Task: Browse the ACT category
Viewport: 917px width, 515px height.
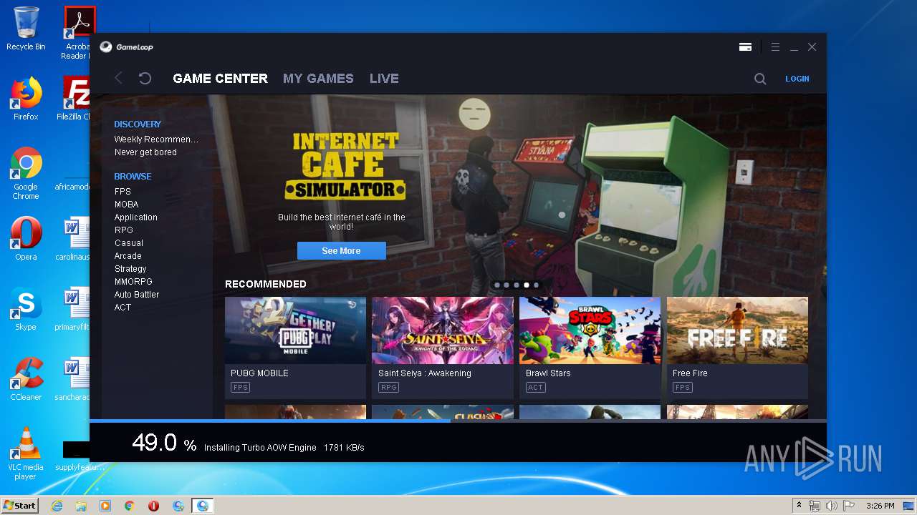Action: click(123, 308)
